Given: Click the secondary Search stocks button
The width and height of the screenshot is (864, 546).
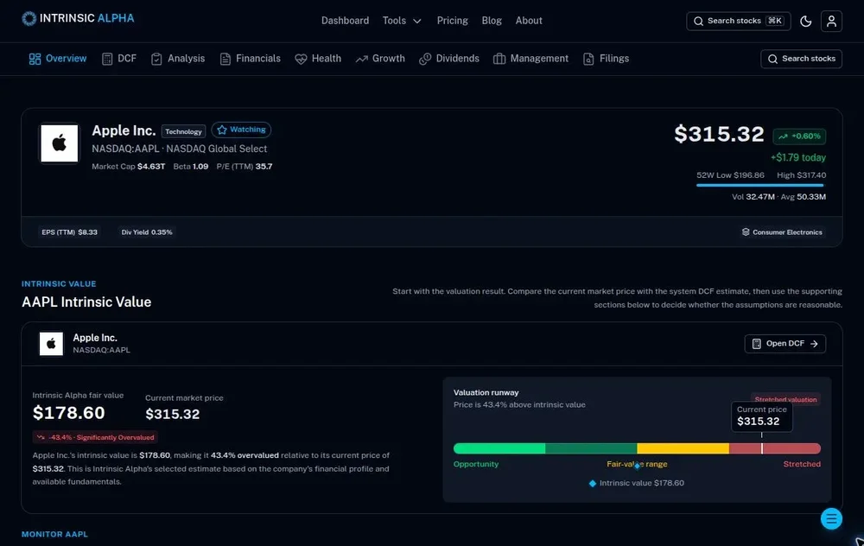Looking at the screenshot, I should pos(801,59).
